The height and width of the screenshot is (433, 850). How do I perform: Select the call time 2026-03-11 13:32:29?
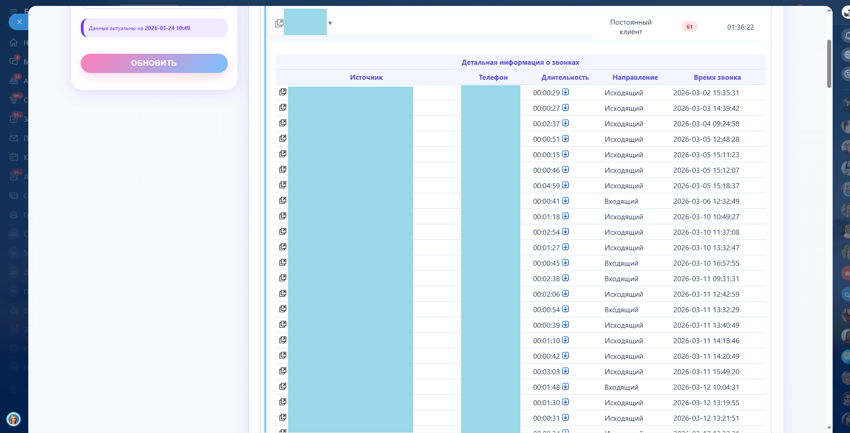click(x=706, y=310)
